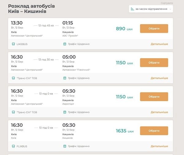
Task: Select the 1150 UAH trip arriving 05:00
Action: pos(154,62)
